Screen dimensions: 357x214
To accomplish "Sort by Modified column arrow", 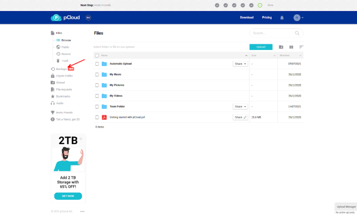I will [300, 56].
